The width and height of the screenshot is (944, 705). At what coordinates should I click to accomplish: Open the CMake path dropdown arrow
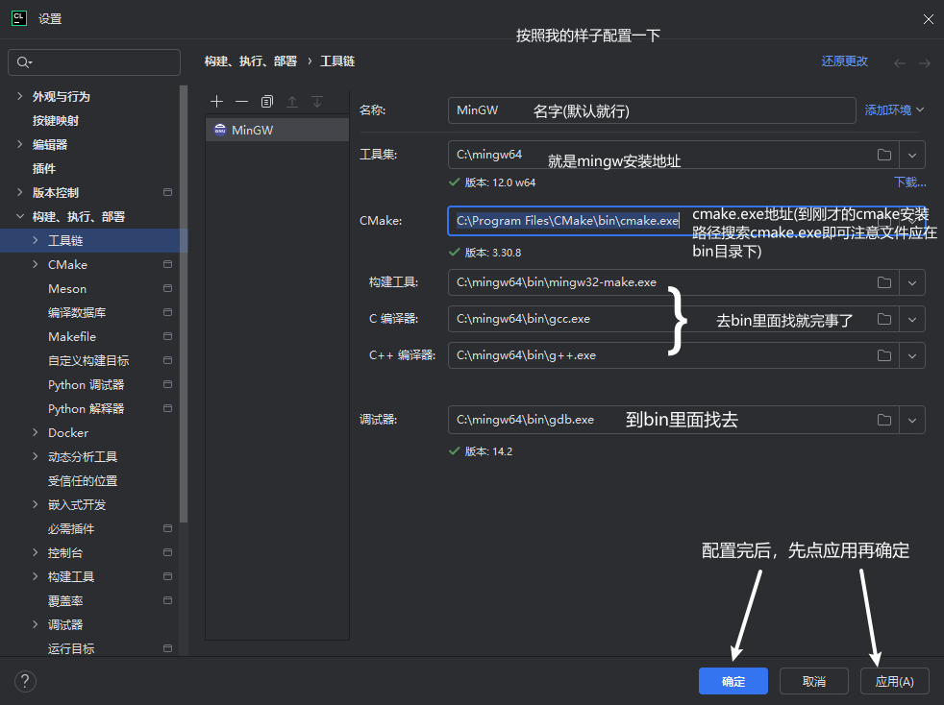pos(911,220)
